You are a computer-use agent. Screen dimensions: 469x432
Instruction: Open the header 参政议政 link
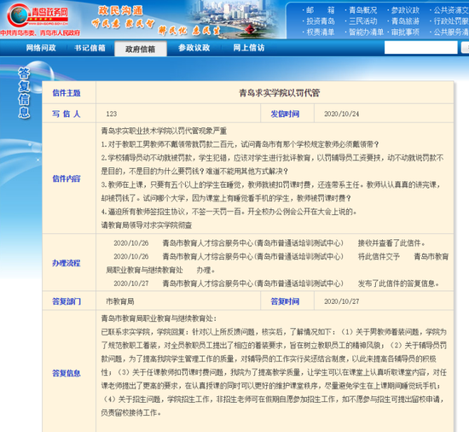coord(405,10)
